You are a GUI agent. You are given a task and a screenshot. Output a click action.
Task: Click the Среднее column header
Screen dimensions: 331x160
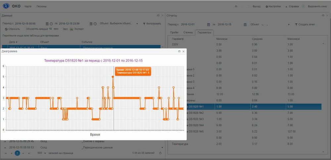tap(257, 39)
